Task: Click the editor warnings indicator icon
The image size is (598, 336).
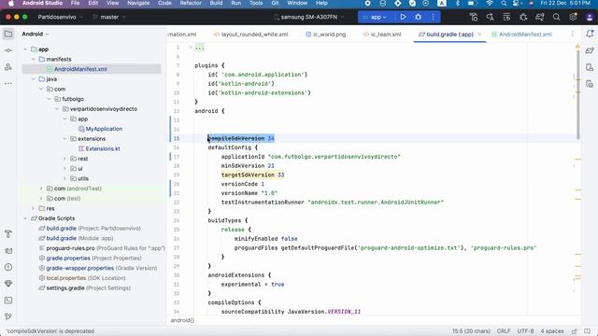Action: pos(577,47)
